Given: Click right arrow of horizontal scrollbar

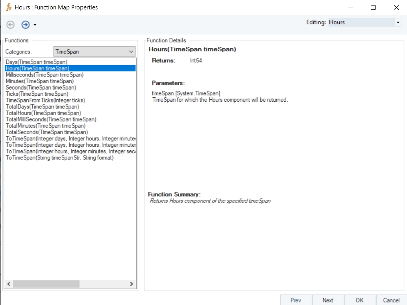Looking at the screenshot, I should 132,284.
